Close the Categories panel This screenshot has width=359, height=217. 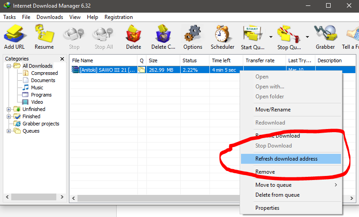[x=62, y=59]
